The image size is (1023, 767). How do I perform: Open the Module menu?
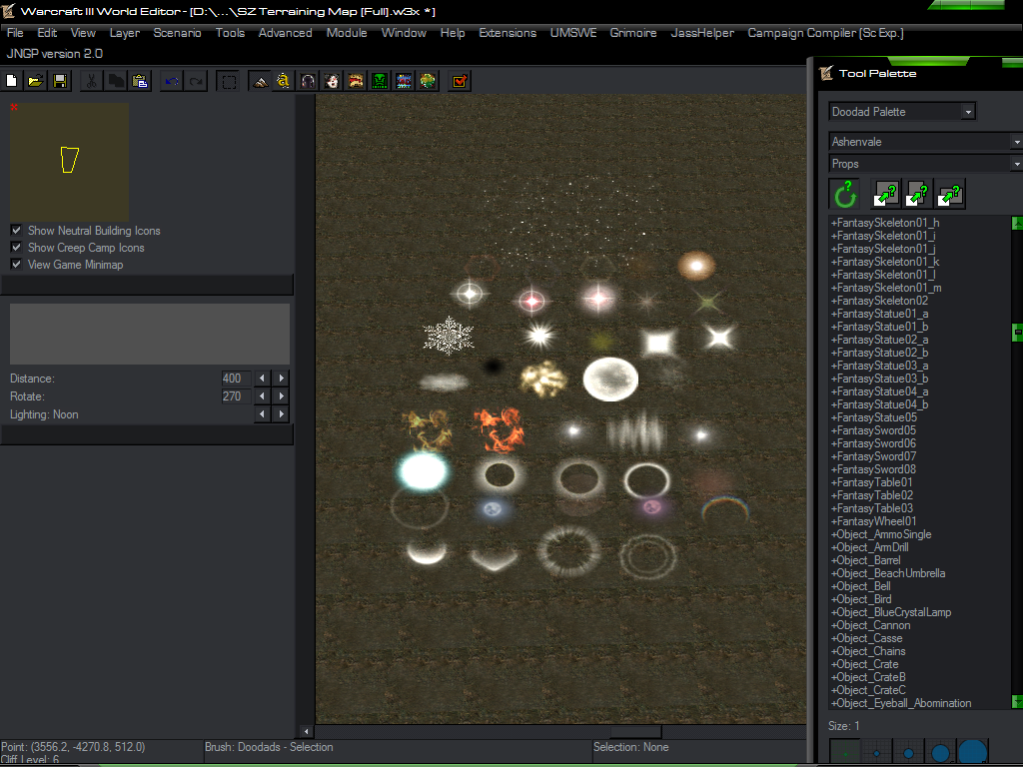tap(347, 33)
